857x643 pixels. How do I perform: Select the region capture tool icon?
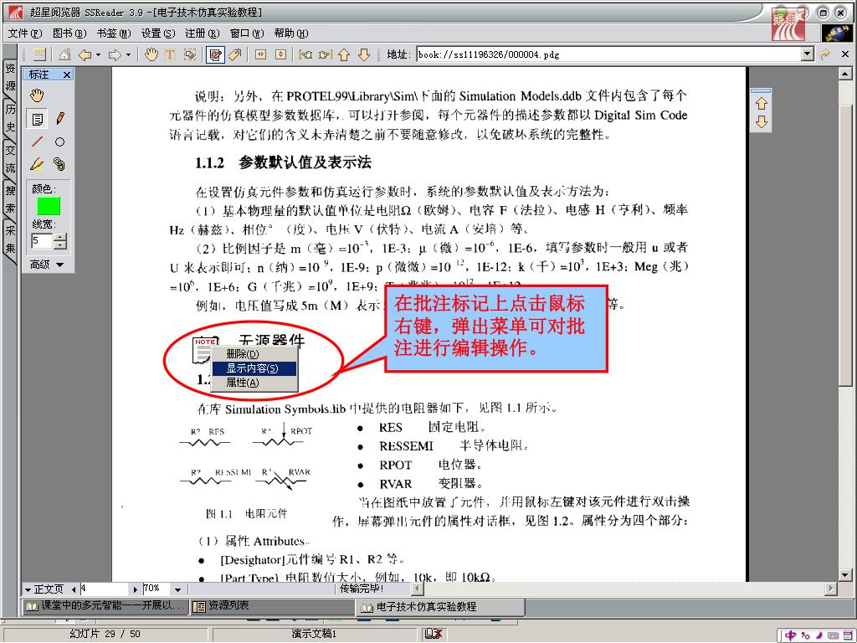click(x=190, y=54)
